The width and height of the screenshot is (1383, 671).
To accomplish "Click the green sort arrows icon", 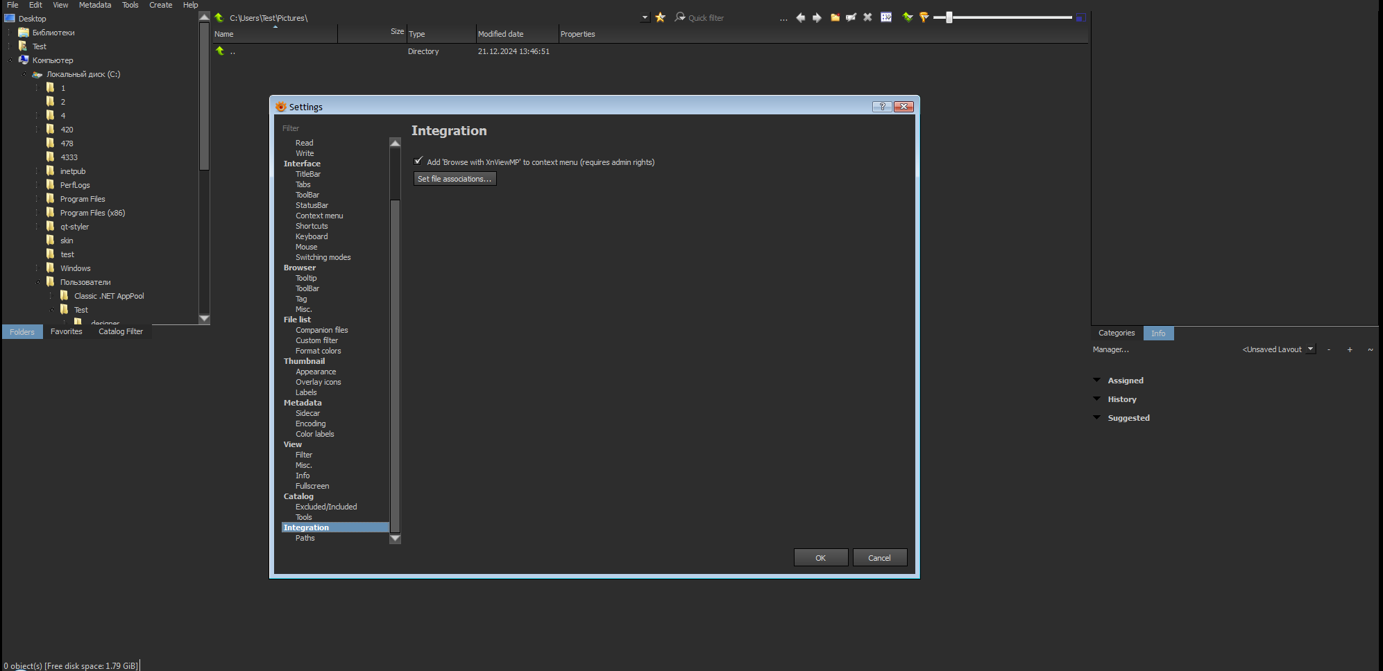I will [907, 17].
